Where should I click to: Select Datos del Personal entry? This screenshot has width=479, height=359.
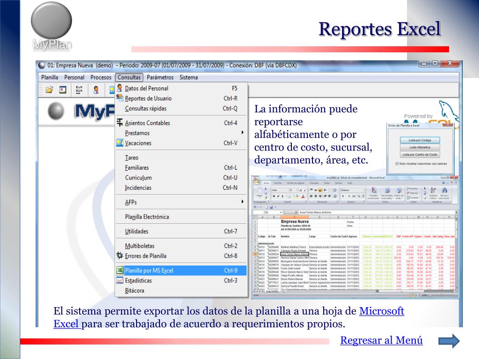[x=181, y=88]
